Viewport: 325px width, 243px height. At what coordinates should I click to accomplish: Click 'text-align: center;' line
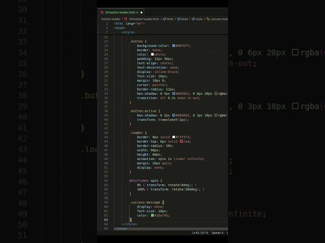(x=155, y=63)
